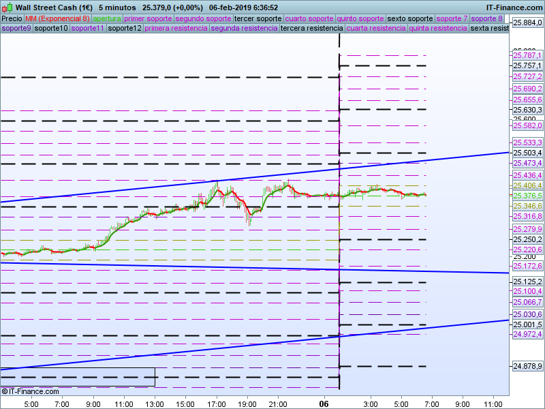Open the cuarta resistencia label
Screen dimensions: 545x409
pyautogui.click(x=376, y=28)
